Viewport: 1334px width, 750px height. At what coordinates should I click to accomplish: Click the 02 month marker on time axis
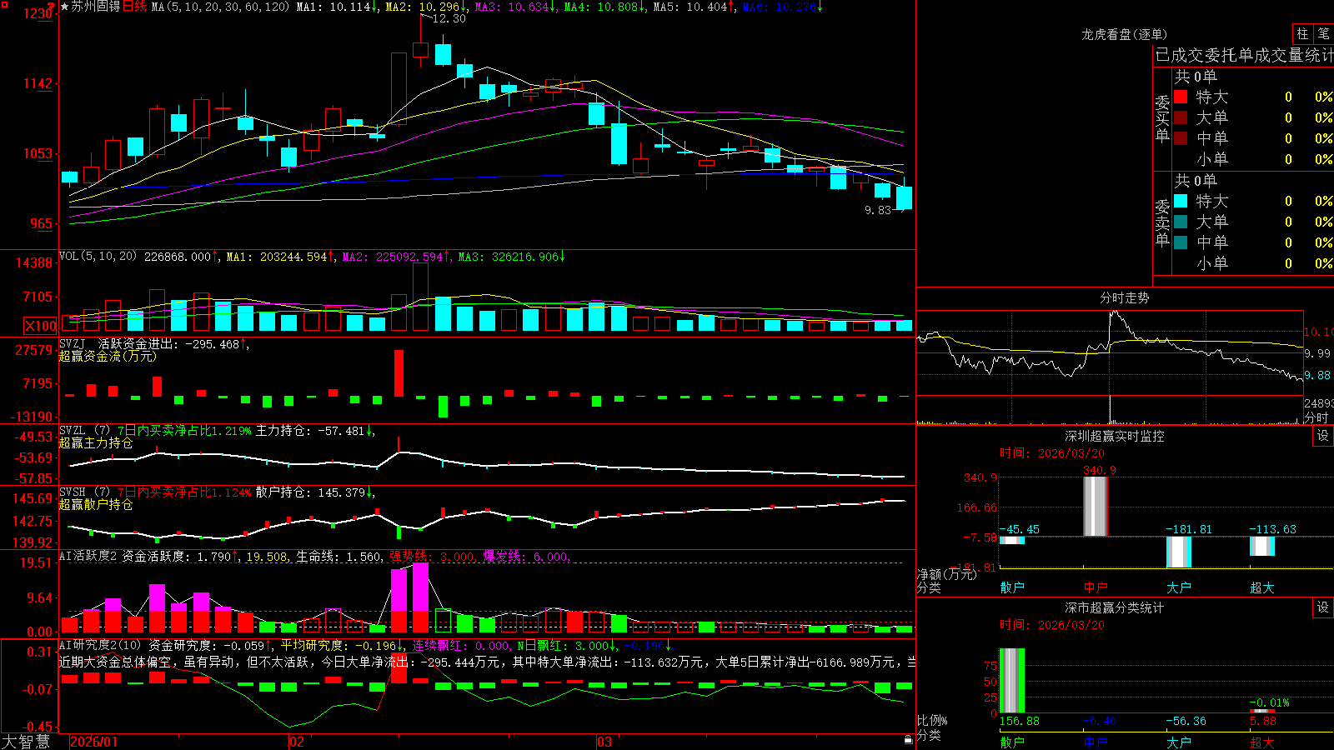[297, 742]
